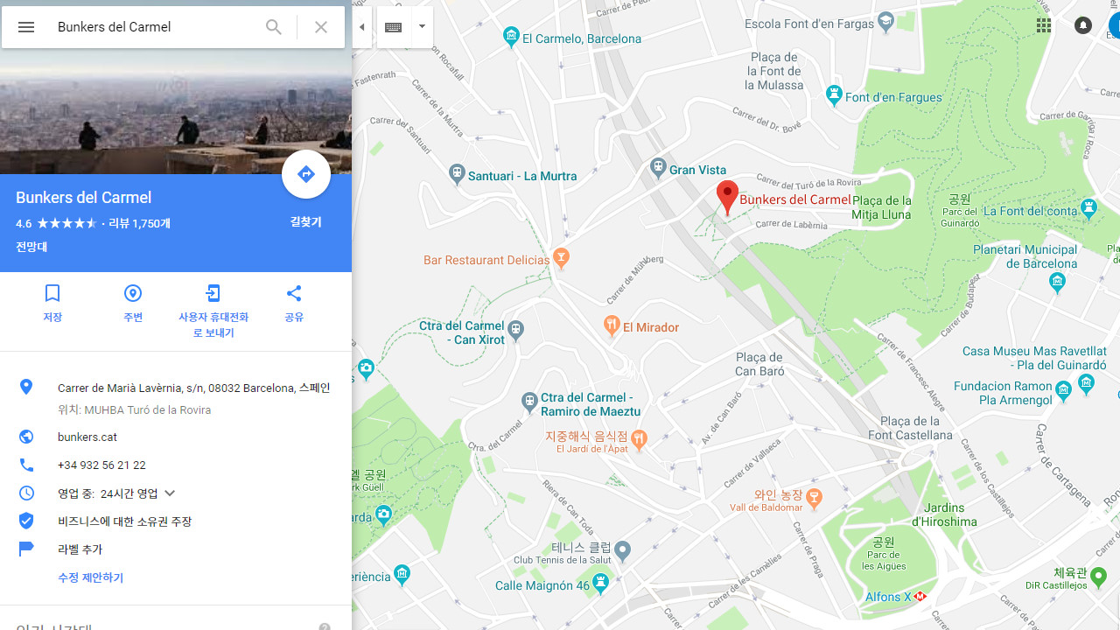The image size is (1120, 630).
Task: Click the suggest an edit link
Action: (x=91, y=578)
